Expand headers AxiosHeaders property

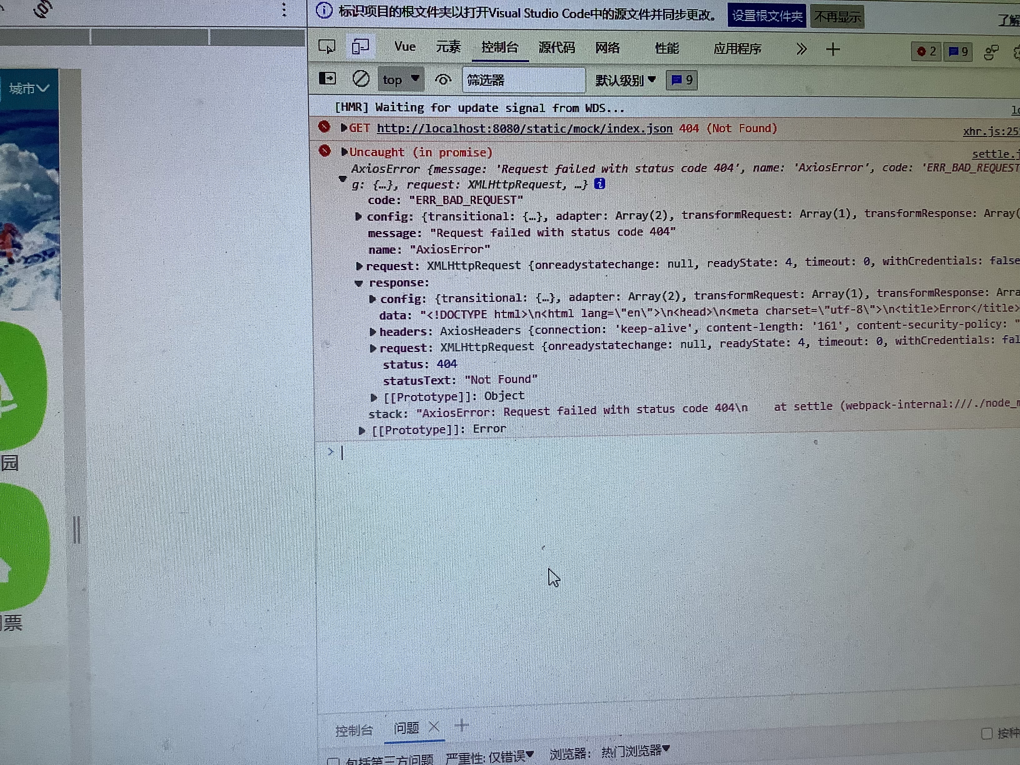pyautogui.click(x=372, y=332)
